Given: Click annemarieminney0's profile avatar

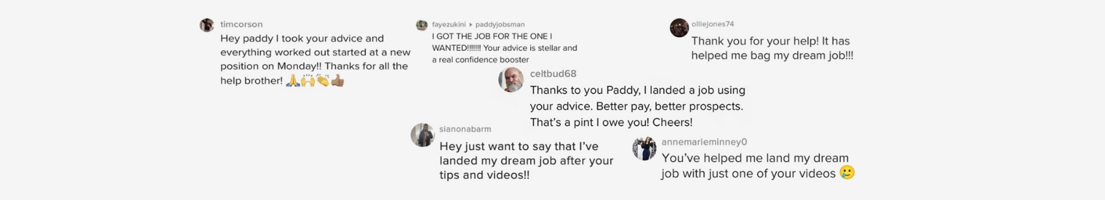Looking at the screenshot, I should (x=644, y=148).
